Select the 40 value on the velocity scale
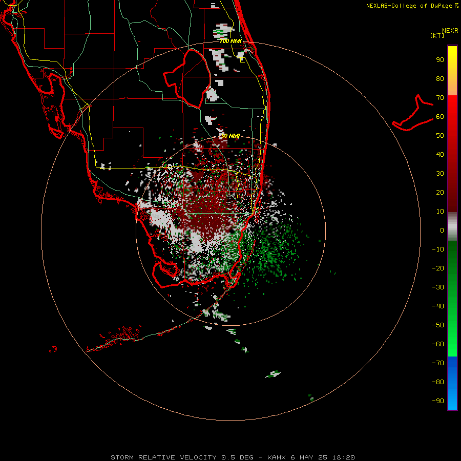This screenshot has height=461, width=461. (440, 155)
